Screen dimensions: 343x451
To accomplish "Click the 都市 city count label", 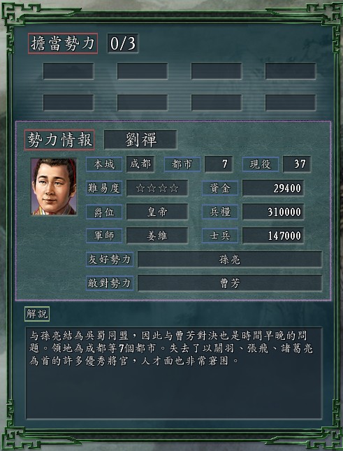I will pos(182,164).
